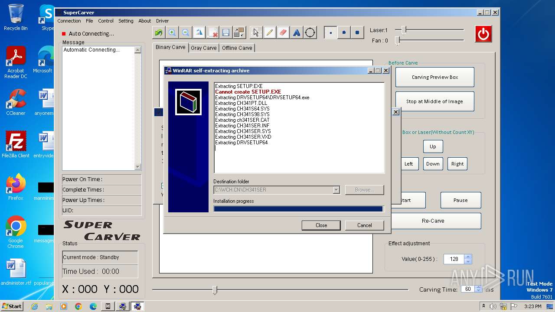
Task: Click Close in WinRAR self-extracting dialog
Action: (x=321, y=225)
